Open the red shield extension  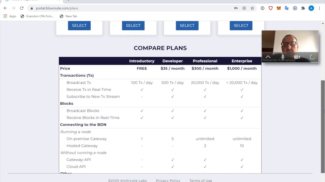coord(271,8)
